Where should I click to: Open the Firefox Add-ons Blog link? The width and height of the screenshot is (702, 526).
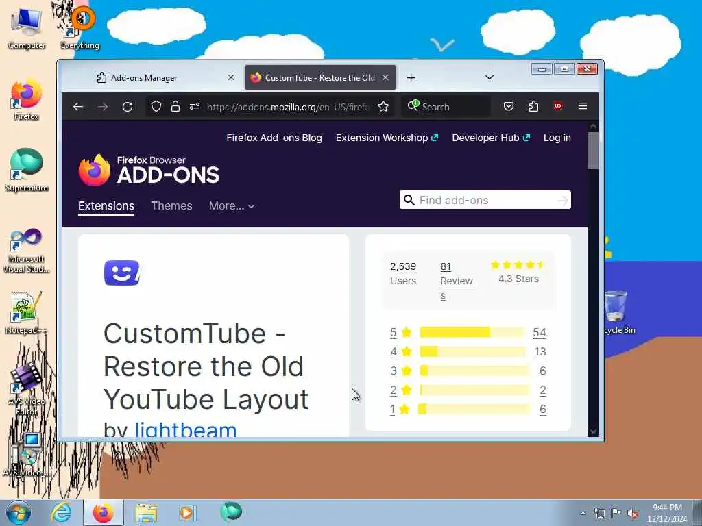tap(274, 138)
